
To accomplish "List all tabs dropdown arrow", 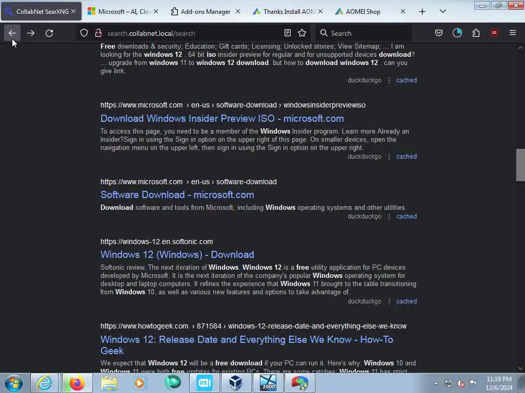I will [x=442, y=11].
